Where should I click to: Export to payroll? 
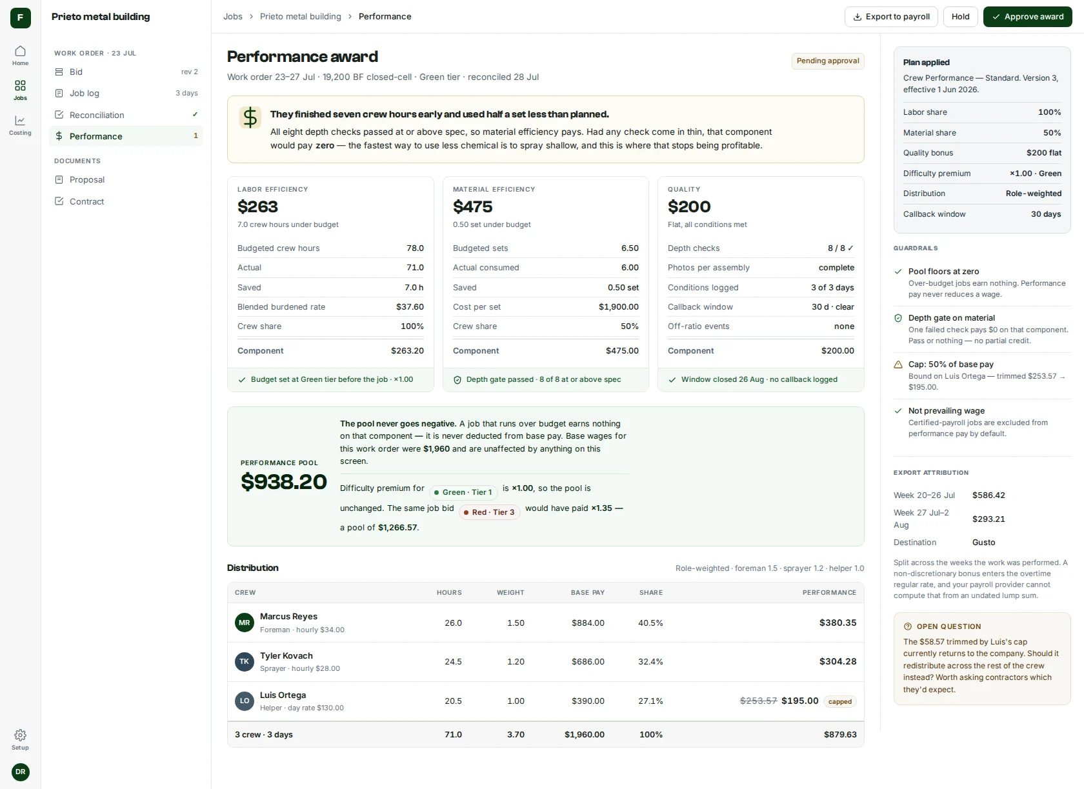tap(892, 17)
